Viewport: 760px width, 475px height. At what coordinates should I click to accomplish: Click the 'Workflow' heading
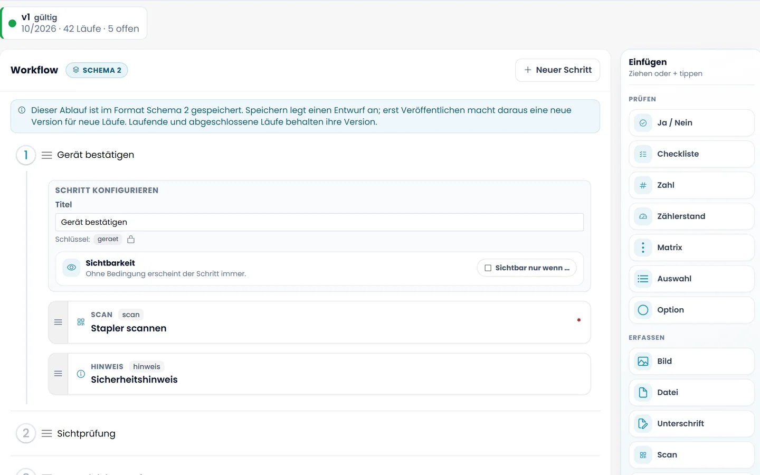point(34,70)
